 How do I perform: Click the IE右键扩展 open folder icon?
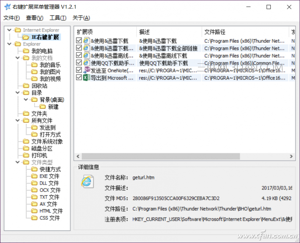click(x=26, y=37)
